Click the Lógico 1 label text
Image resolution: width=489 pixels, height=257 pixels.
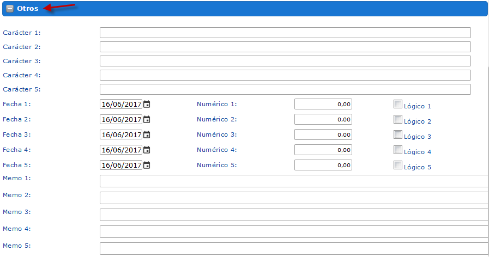417,106
